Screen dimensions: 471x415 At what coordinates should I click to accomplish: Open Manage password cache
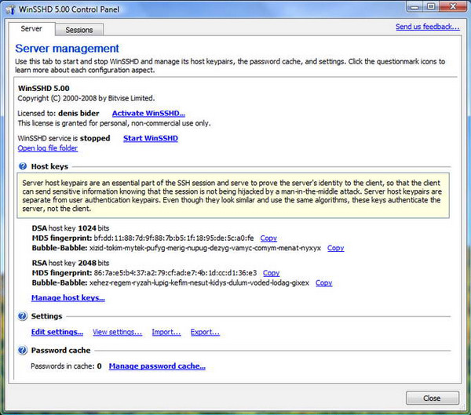(x=157, y=366)
